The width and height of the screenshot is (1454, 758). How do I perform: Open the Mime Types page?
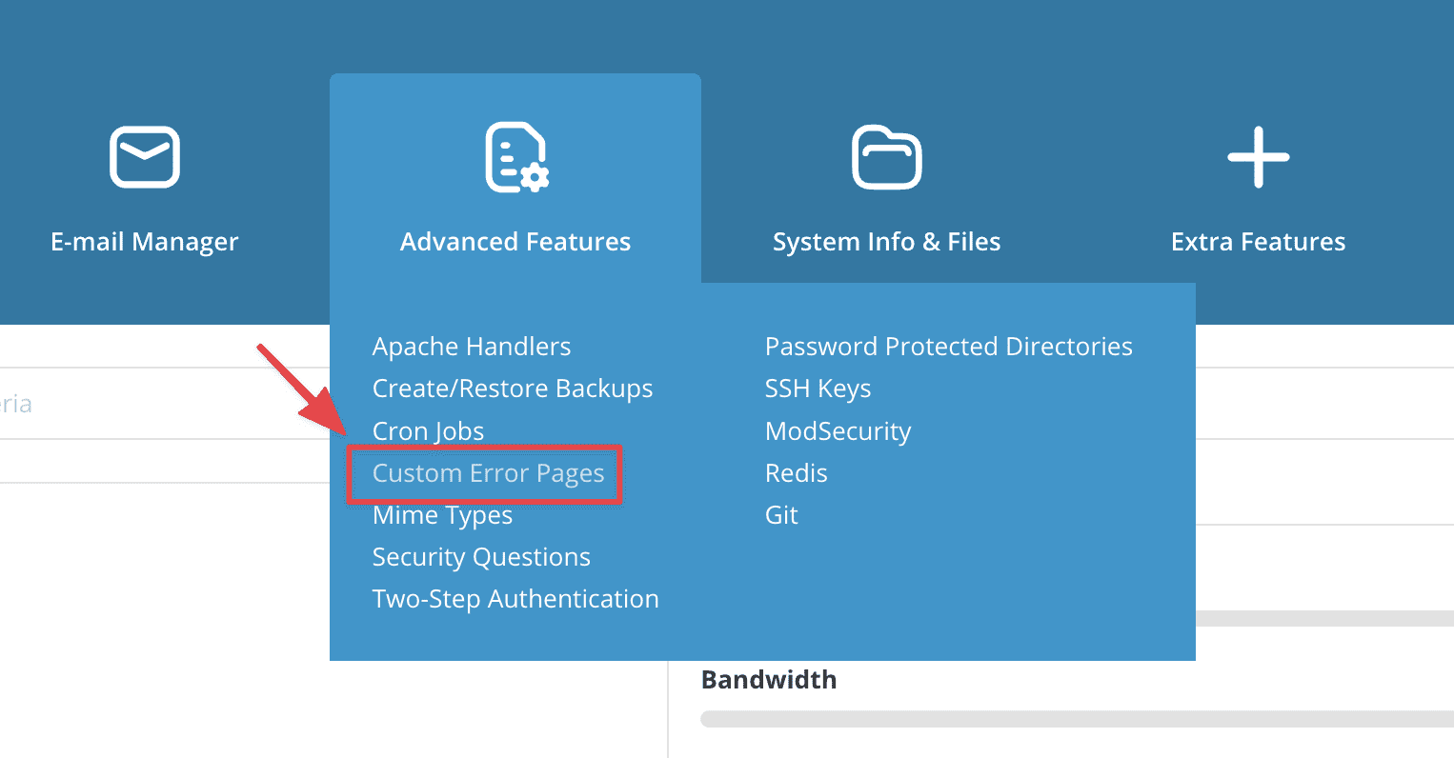442,514
